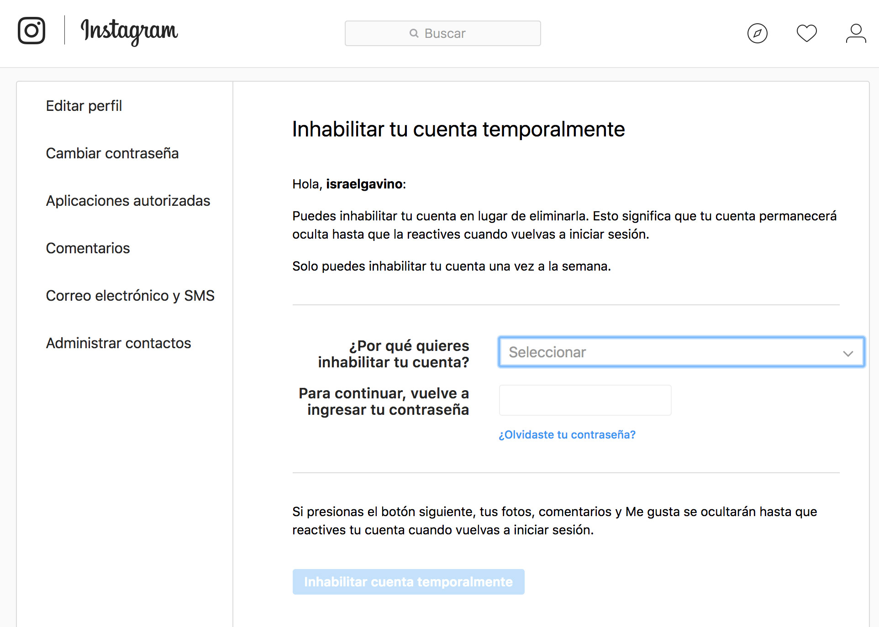Open Comentarios settings page
Screen dimensions: 879x627
(x=88, y=248)
